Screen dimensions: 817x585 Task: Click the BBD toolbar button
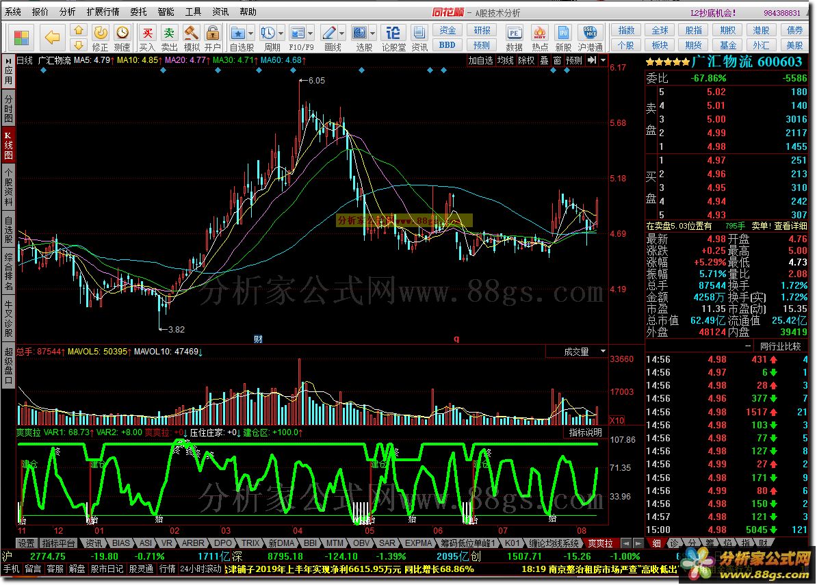(x=448, y=44)
